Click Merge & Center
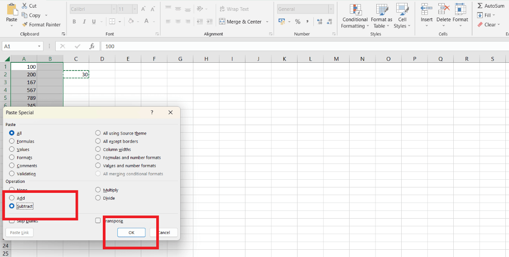 240,22
